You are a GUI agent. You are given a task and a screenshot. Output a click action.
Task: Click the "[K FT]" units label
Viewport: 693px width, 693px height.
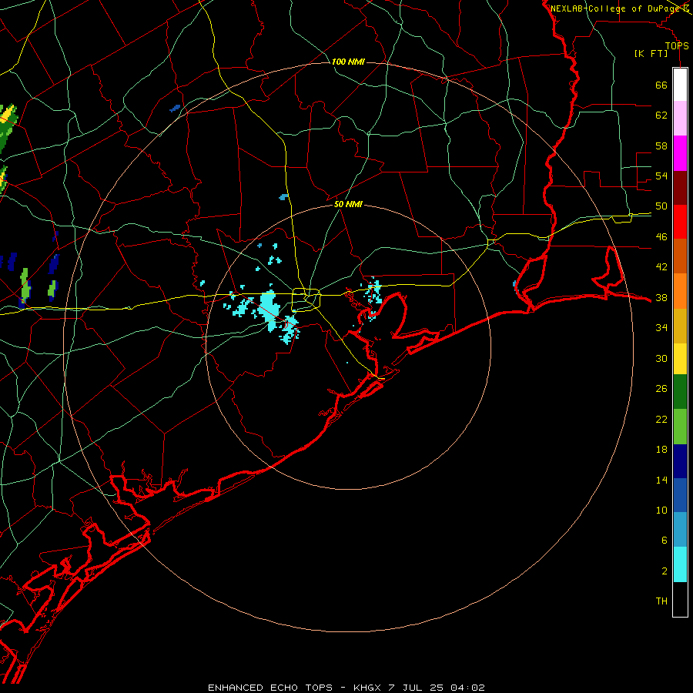[x=651, y=53]
